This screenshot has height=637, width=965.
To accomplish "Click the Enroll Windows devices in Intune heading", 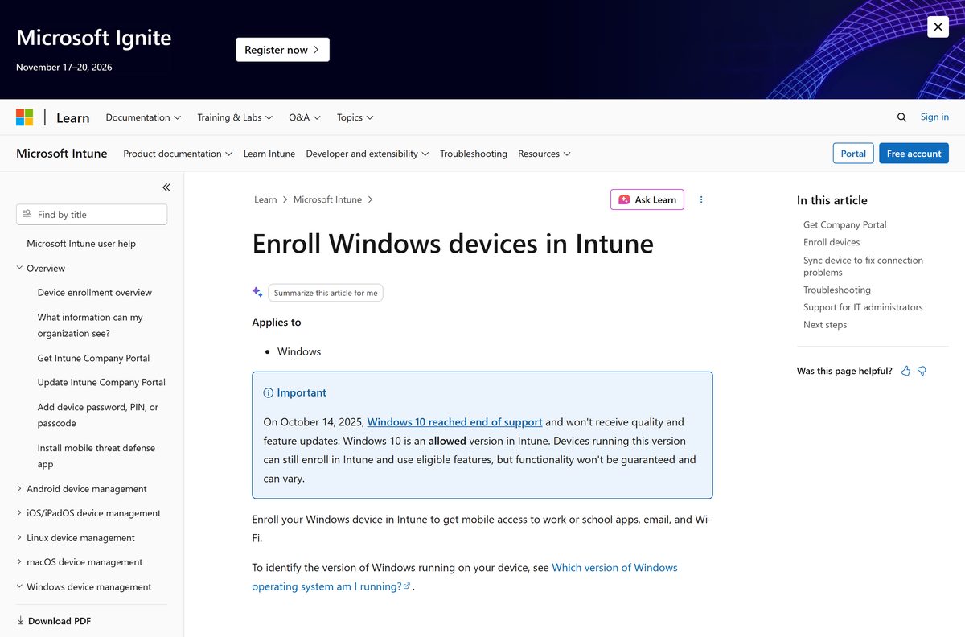I will click(x=453, y=244).
